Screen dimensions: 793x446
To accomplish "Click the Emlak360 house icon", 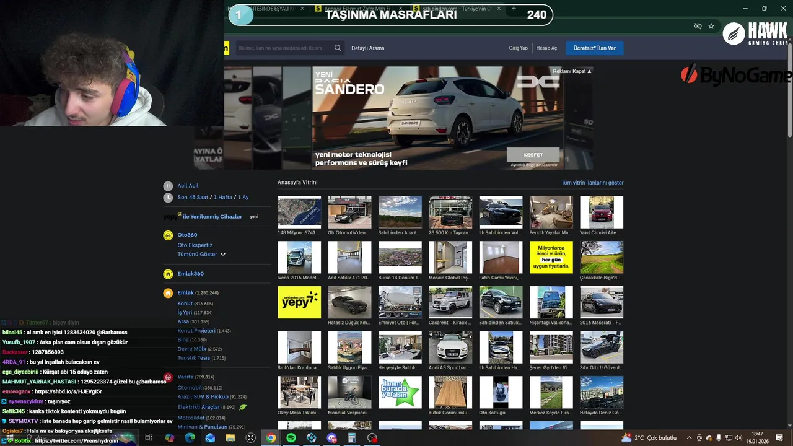I will [x=168, y=274].
